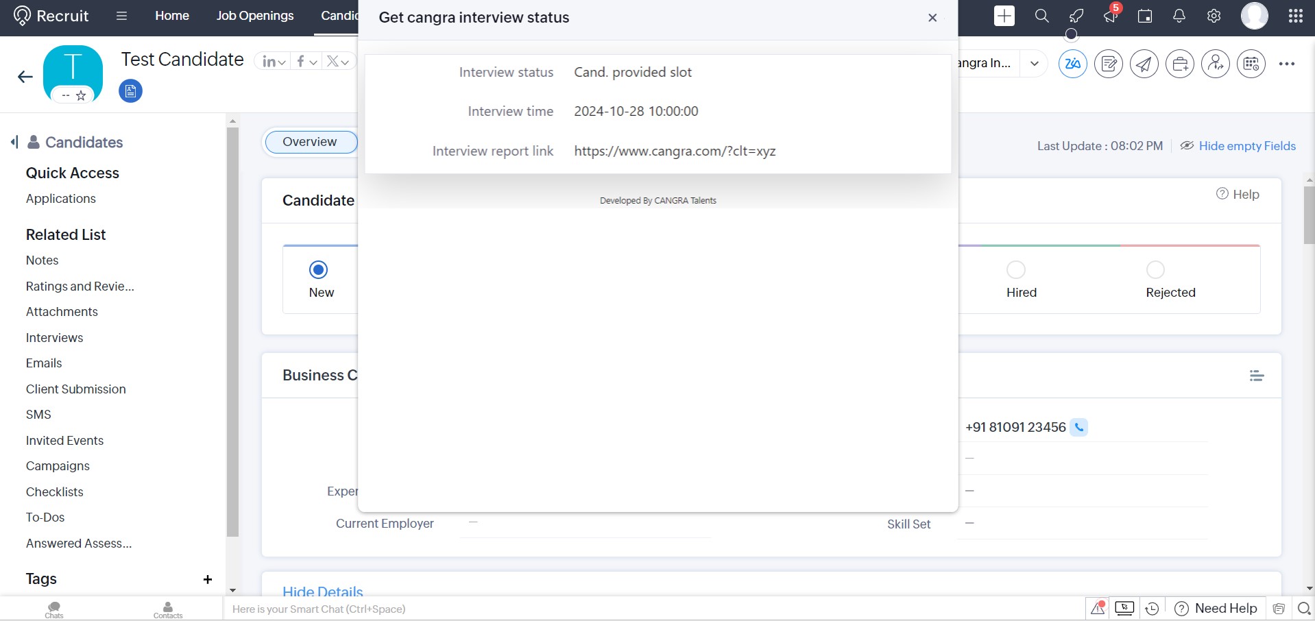Click the change owner person icon

[1216, 64]
